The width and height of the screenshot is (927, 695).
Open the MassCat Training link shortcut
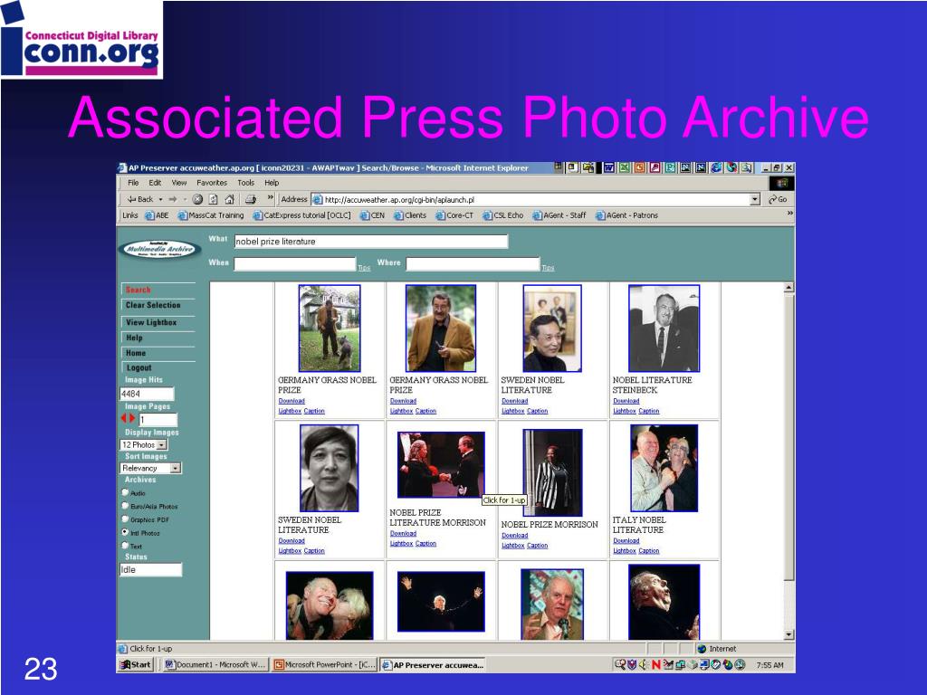point(210,215)
